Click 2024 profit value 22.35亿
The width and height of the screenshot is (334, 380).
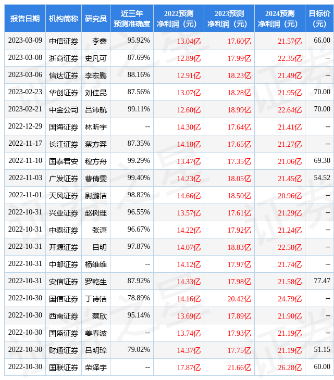290,58
